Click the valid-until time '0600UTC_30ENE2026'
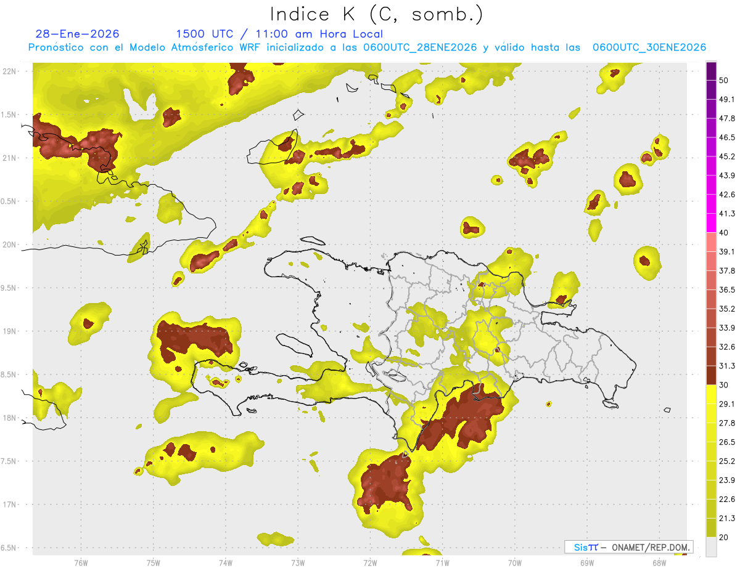740x571 pixels. pyautogui.click(x=649, y=47)
